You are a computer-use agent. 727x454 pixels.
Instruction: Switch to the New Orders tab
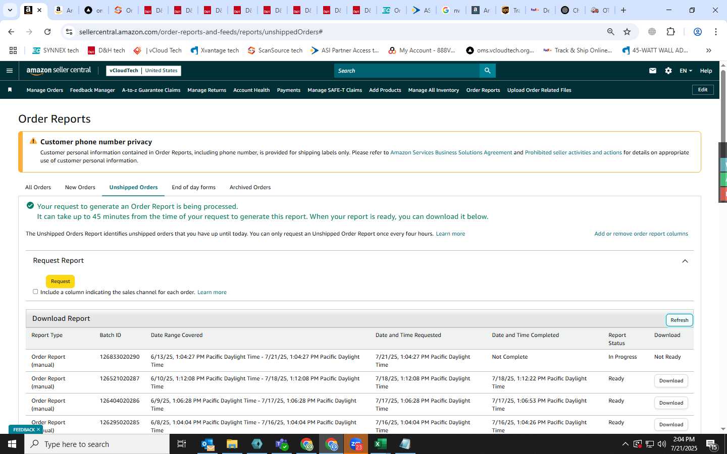point(80,187)
